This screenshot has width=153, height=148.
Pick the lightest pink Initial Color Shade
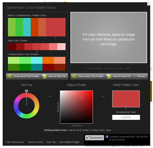point(62,47)
